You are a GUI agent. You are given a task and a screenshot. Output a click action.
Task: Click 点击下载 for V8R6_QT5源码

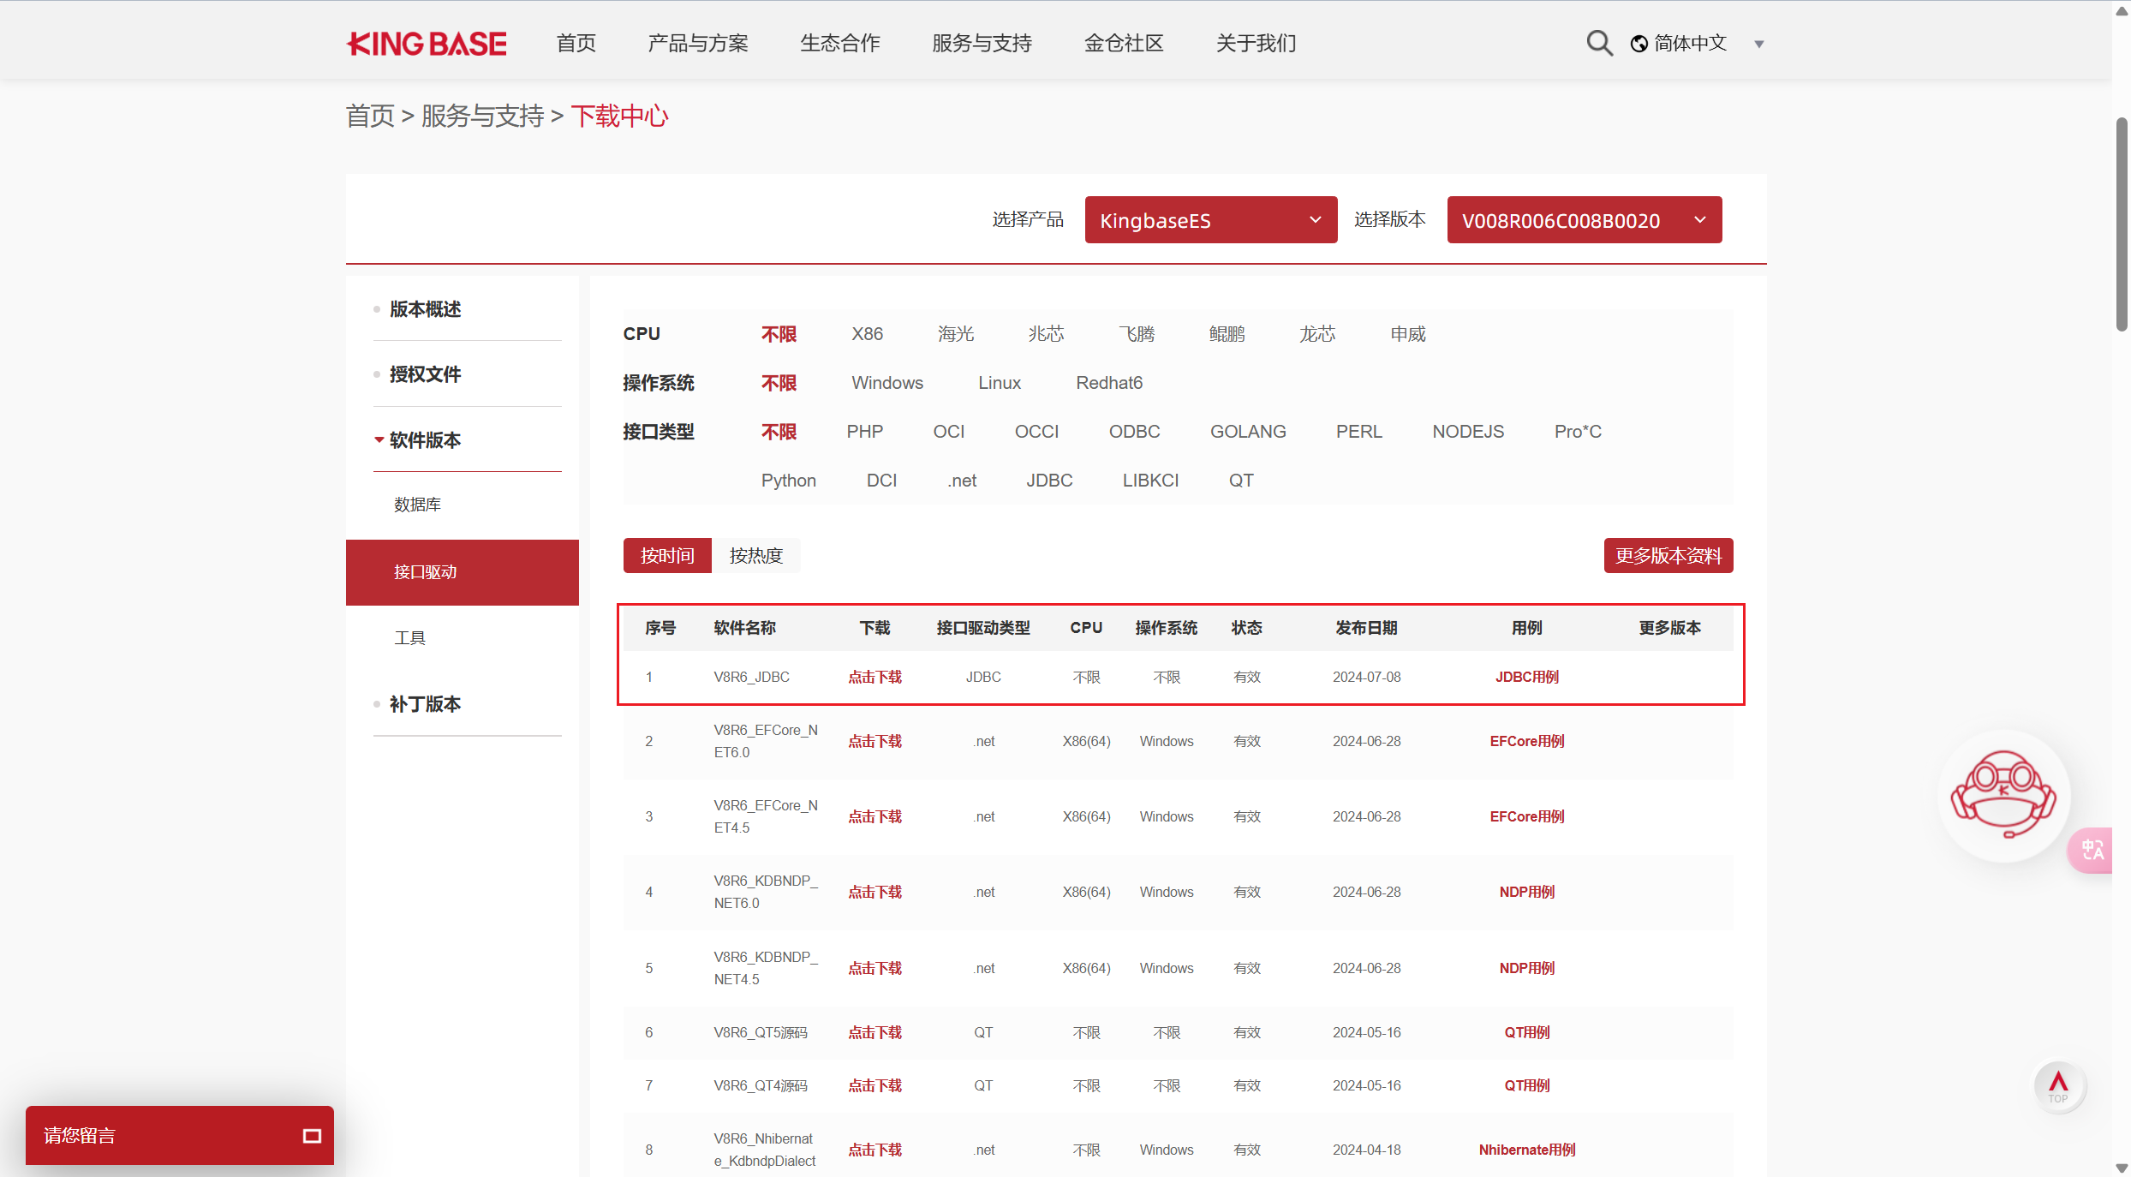click(874, 1032)
